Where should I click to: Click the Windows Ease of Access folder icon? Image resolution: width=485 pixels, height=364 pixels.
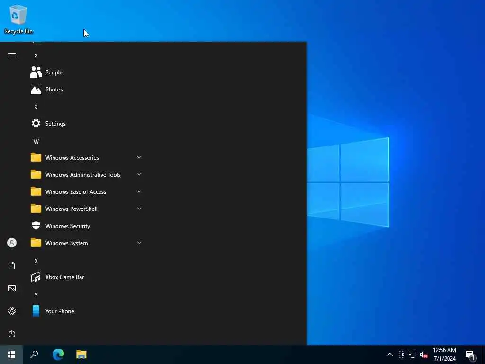pos(36,191)
